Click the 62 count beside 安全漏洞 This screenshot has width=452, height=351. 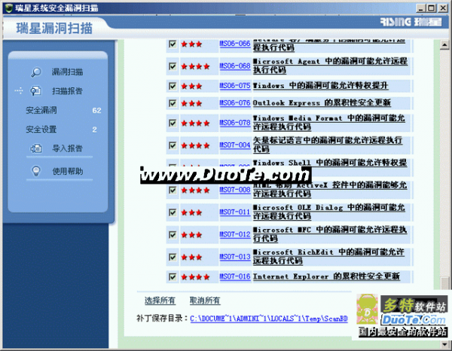click(x=96, y=111)
